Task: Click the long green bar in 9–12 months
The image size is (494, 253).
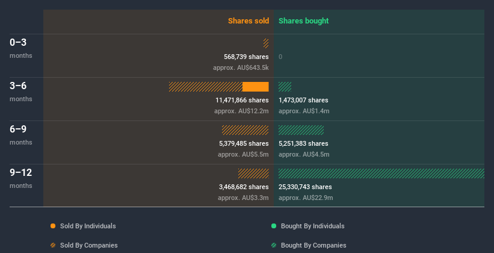Action: [x=381, y=173]
